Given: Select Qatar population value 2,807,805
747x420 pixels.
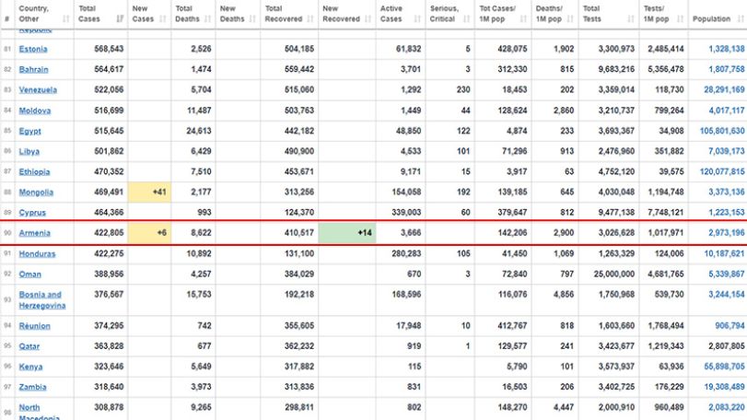Looking at the screenshot, I should pyautogui.click(x=726, y=346).
